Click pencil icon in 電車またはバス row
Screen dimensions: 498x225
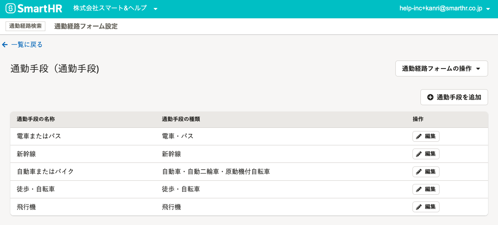(419, 136)
